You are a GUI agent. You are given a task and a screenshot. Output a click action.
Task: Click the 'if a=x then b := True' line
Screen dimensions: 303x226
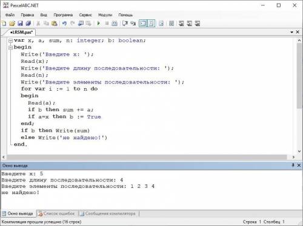click(x=64, y=117)
